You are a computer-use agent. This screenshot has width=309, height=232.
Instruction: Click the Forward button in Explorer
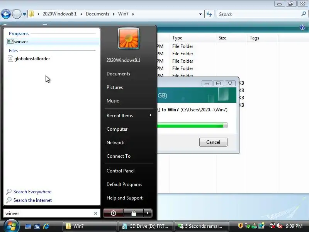[x=17, y=14]
